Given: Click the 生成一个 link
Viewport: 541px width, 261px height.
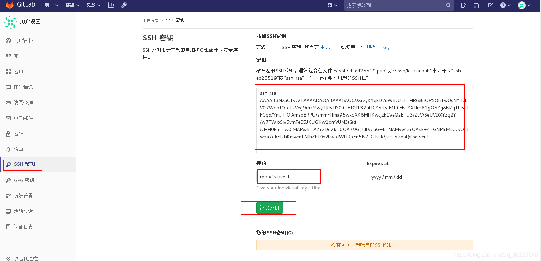Looking at the screenshot, I should [329, 47].
